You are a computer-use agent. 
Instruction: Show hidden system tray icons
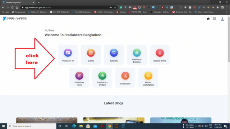click(x=196, y=126)
